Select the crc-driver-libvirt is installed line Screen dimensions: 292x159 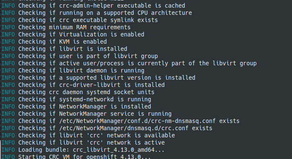83,85
